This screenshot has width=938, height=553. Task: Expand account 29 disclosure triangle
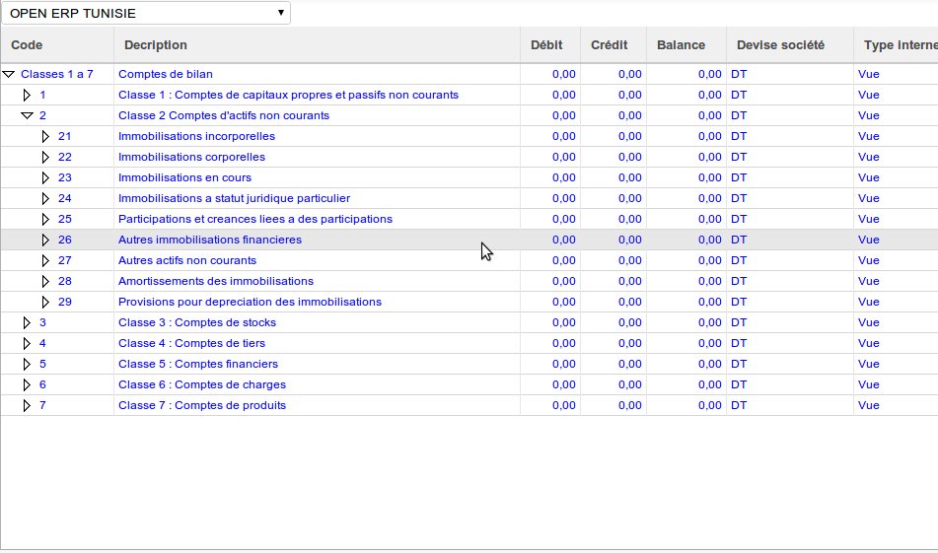(45, 302)
